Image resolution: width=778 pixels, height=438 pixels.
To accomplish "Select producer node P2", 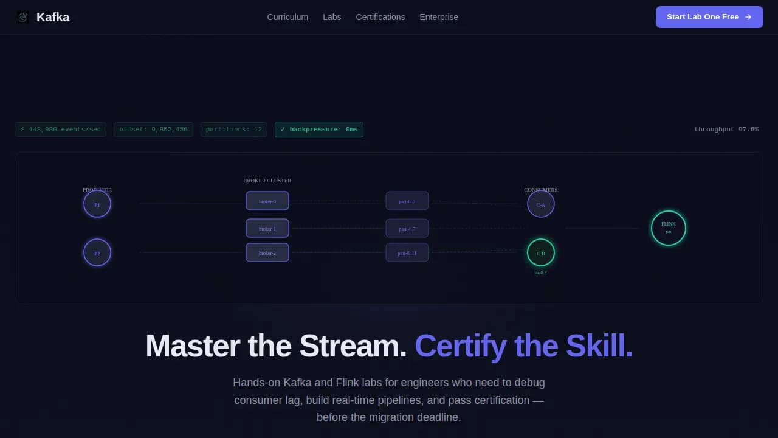I will (97, 252).
